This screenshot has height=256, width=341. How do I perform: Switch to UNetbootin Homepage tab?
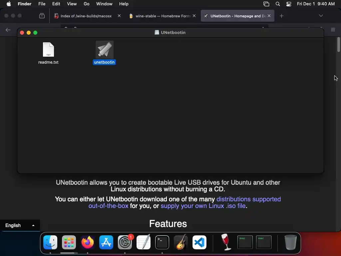237,16
